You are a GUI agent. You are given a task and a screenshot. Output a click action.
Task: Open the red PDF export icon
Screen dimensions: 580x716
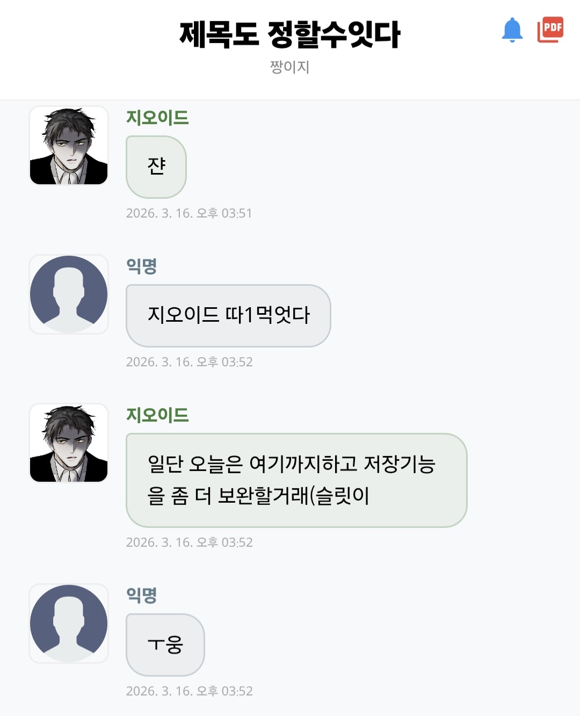click(x=550, y=30)
